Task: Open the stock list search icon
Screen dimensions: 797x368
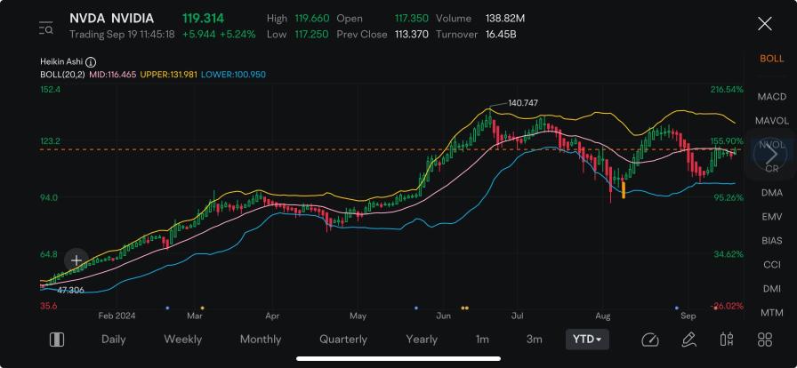Action: [46, 28]
